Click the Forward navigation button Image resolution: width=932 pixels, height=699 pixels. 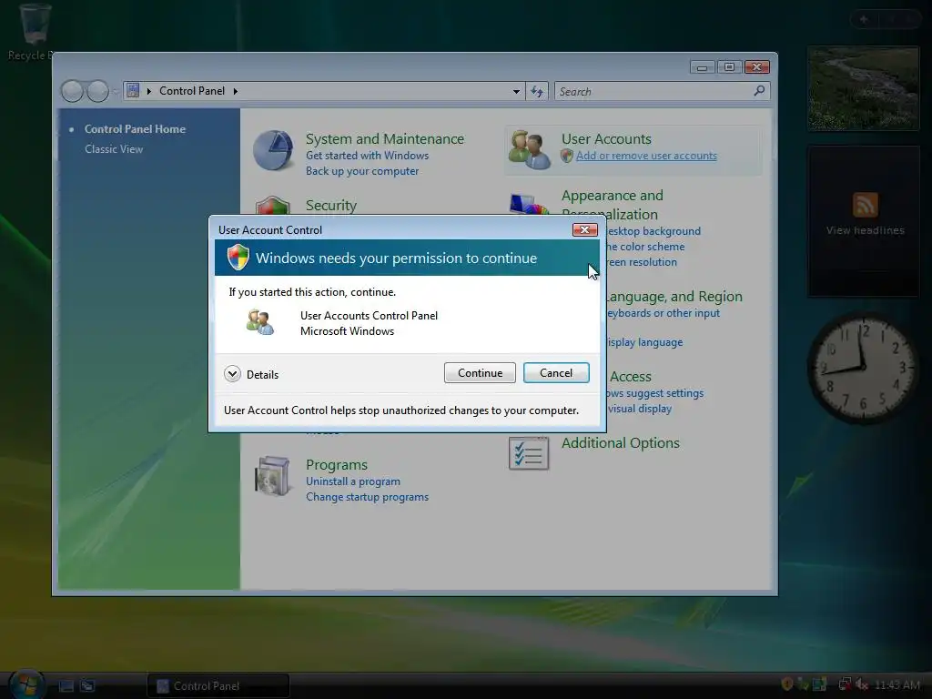click(97, 91)
